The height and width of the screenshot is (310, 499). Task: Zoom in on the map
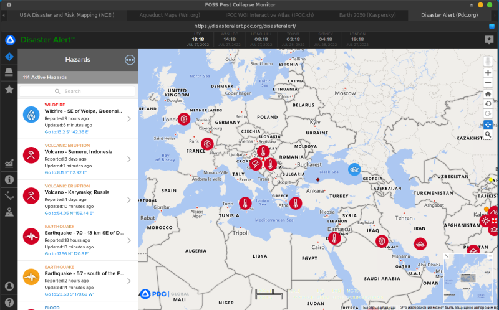[x=488, y=73]
